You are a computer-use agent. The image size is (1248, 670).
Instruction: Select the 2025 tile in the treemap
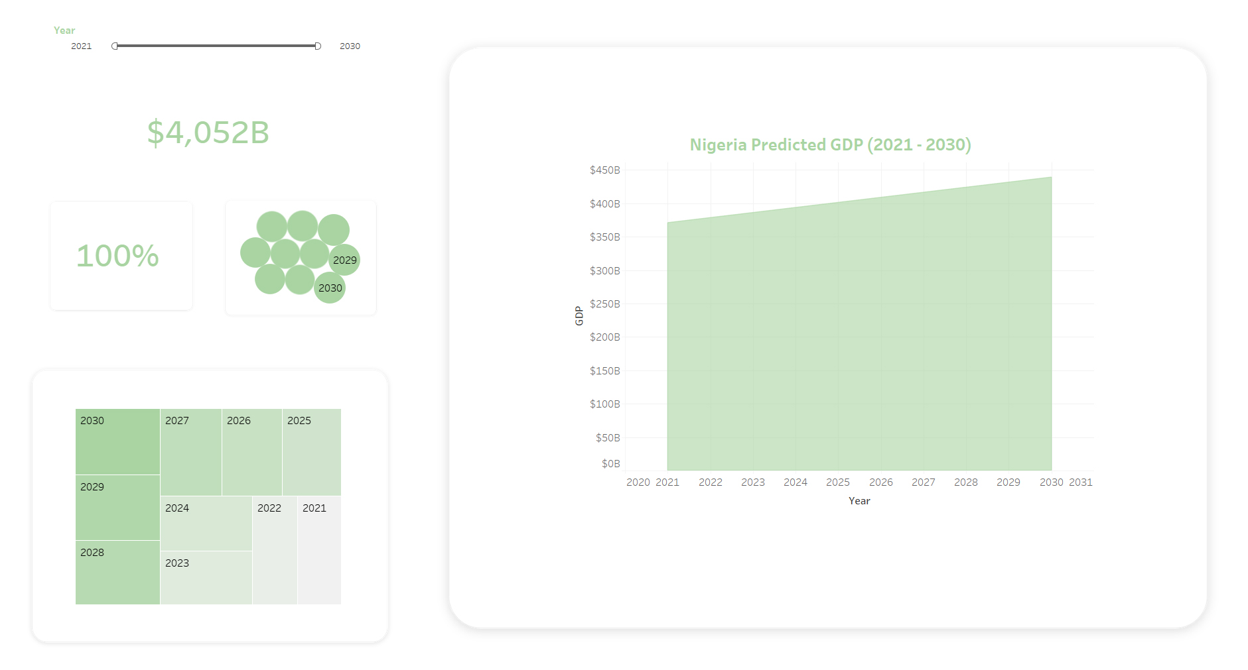(x=312, y=452)
